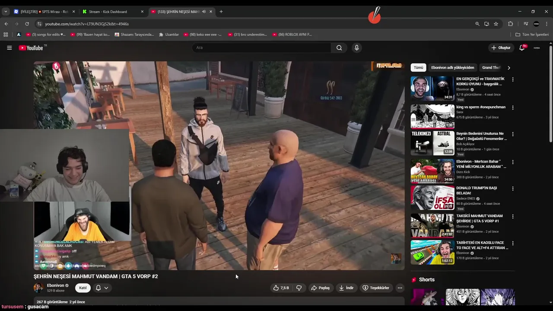
Task: Click the YouTube search input field
Action: pyautogui.click(x=261, y=48)
